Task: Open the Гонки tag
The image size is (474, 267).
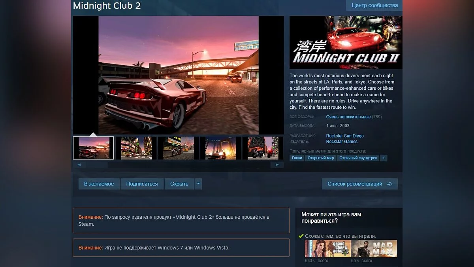Action: pyautogui.click(x=297, y=158)
